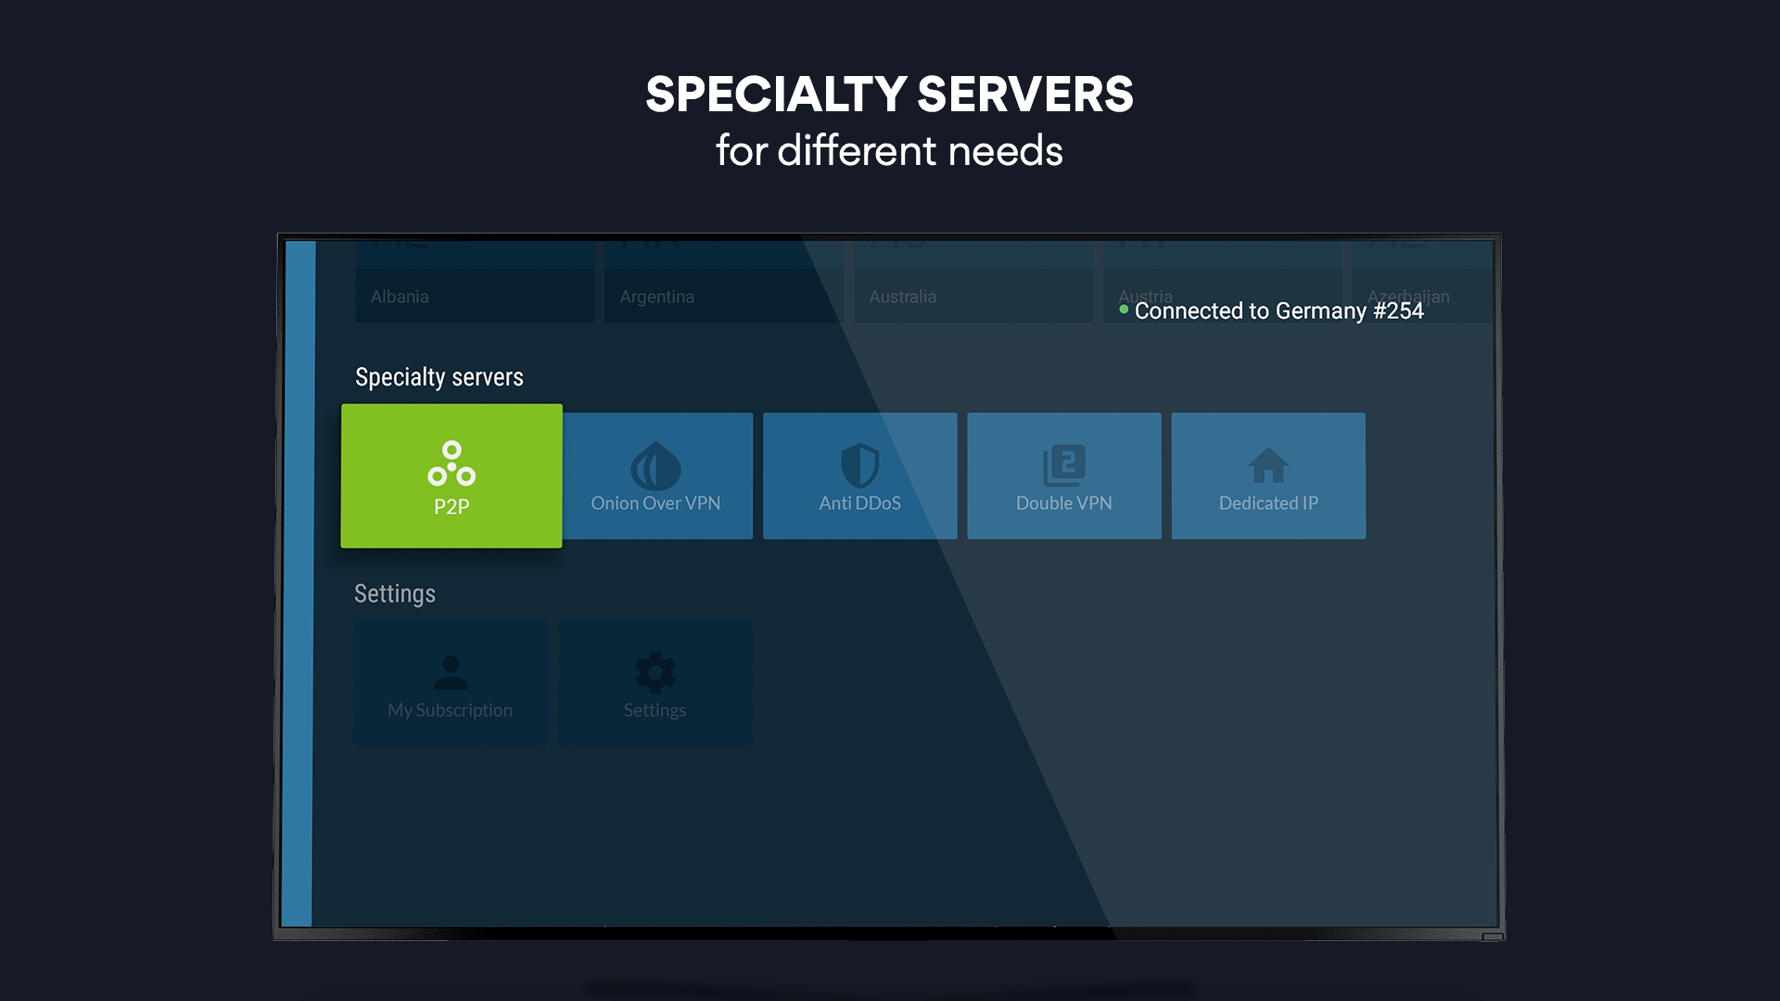Screen dimensions: 1780x1001
Task: Click the My Subscription label text
Action: (x=451, y=710)
